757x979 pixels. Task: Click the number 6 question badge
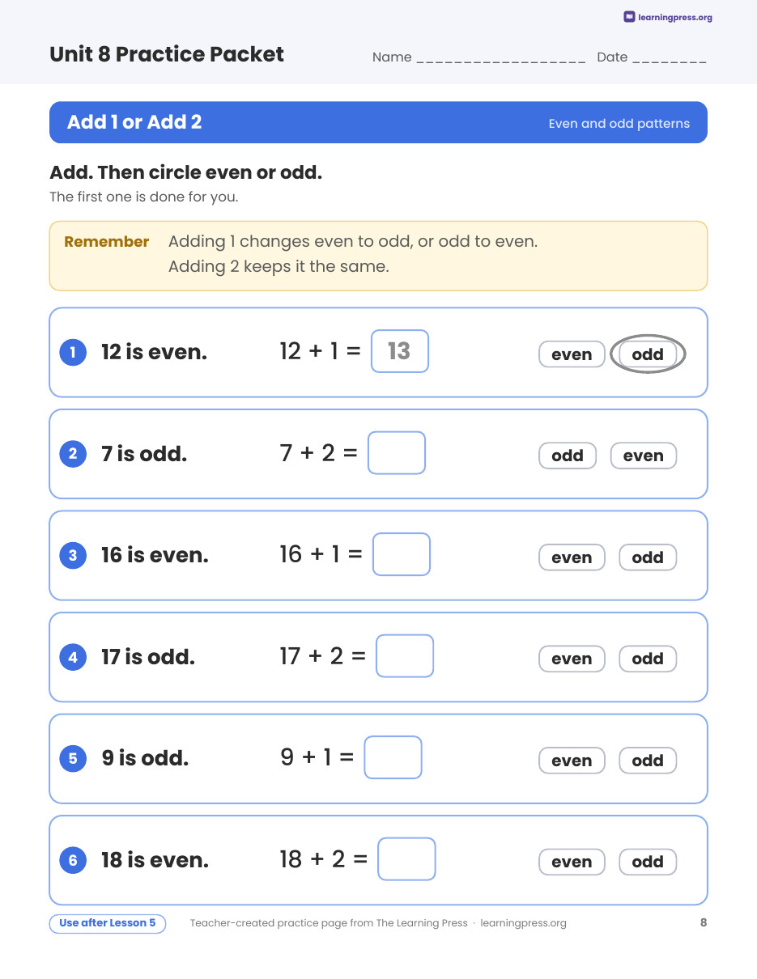73,860
